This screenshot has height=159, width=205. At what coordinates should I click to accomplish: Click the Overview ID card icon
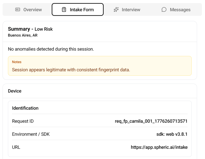point(18,10)
